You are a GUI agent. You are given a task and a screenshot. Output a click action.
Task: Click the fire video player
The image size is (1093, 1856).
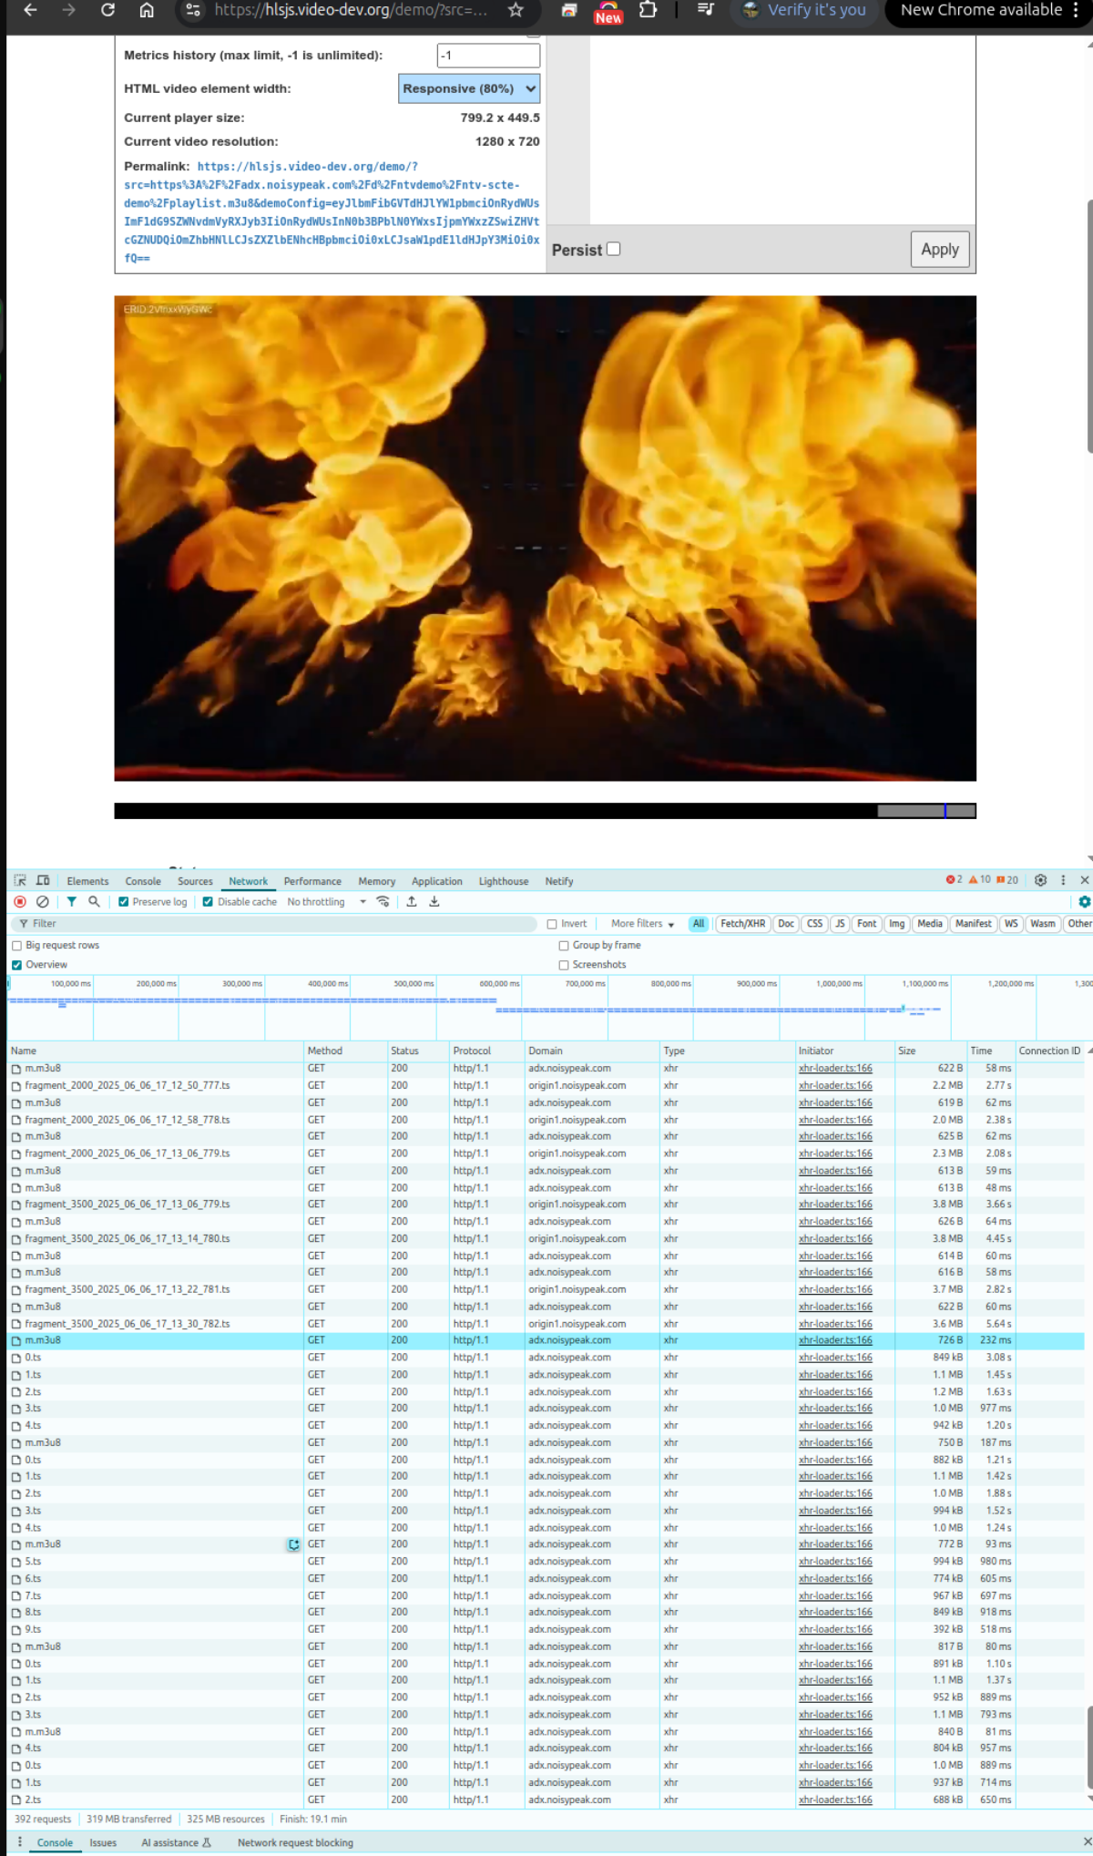[x=545, y=538]
